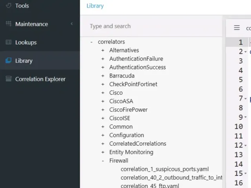Screen dimensions: 251x188
Task: Select the Cisco tree label
Action: [x=116, y=93]
